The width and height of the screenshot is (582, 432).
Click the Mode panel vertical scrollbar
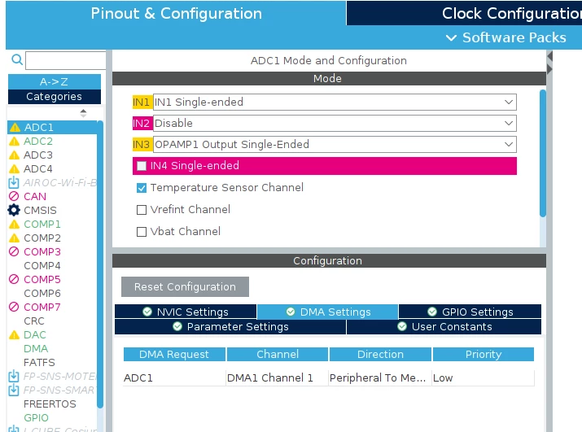click(x=543, y=153)
